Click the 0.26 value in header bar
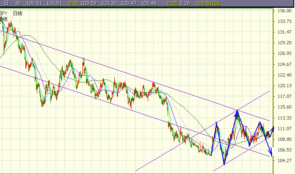Viewport: 295px width, 174px height. tap(185, 3)
